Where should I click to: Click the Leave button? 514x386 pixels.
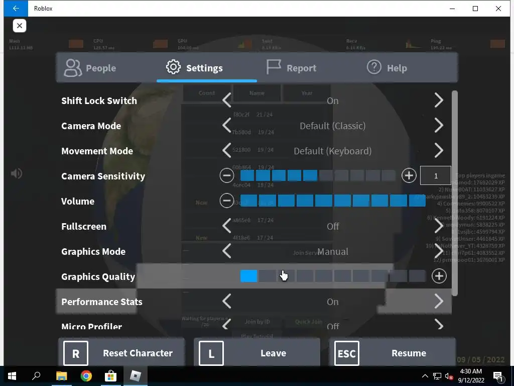(257, 353)
